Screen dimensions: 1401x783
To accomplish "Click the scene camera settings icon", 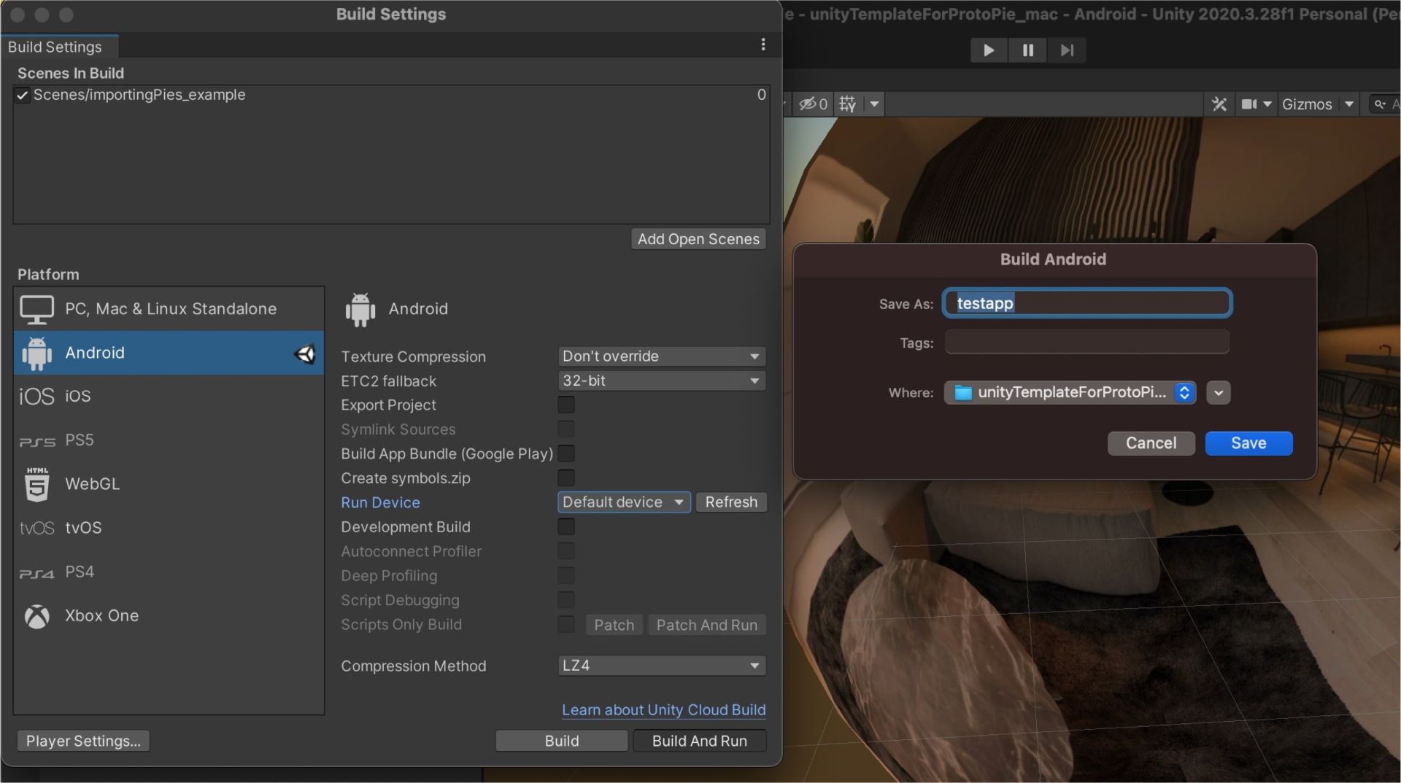I will pyautogui.click(x=1249, y=104).
